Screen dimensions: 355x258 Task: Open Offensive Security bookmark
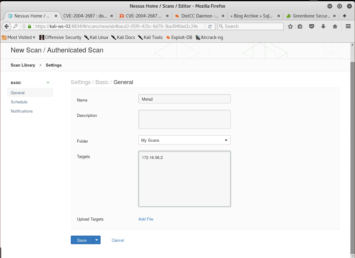coord(60,37)
